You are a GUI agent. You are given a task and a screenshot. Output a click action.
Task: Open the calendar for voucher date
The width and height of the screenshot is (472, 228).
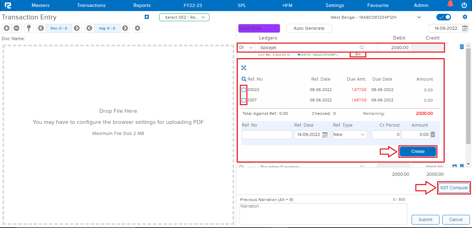pyautogui.click(x=465, y=28)
